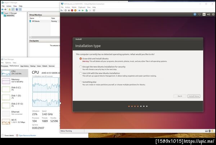Select CPU item in Task Manager sidebar
Viewport: 216px width, 145px height.
pyautogui.click(x=14, y=73)
